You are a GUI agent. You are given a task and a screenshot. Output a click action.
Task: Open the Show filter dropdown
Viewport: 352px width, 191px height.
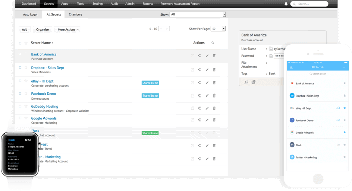point(198,14)
